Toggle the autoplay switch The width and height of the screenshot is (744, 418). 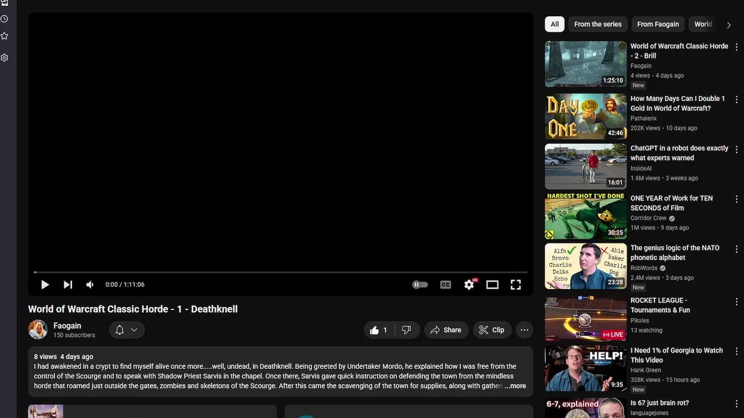tap(420, 284)
